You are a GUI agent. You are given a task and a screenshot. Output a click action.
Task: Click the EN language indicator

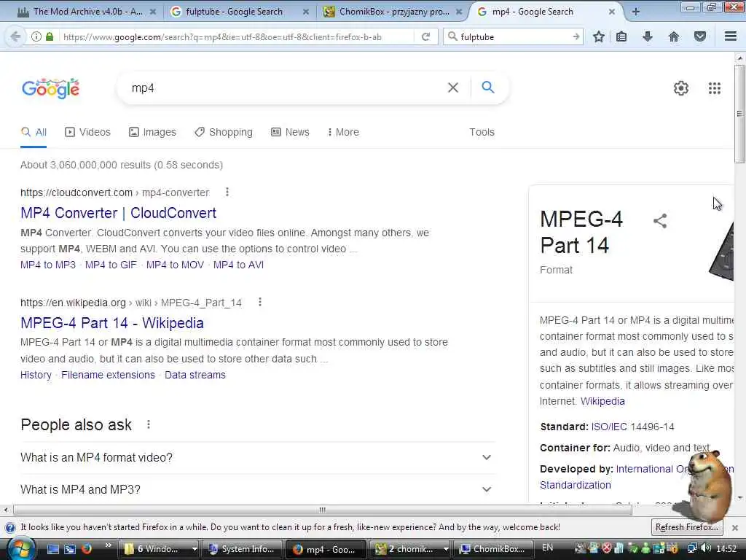pyautogui.click(x=548, y=548)
